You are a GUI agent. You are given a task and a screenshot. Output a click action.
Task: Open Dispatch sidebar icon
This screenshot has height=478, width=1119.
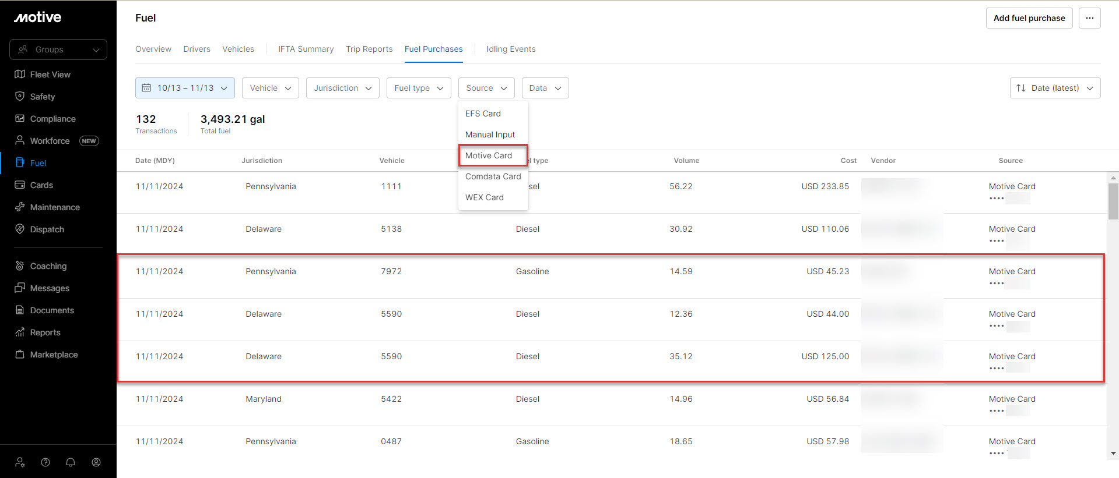click(20, 229)
